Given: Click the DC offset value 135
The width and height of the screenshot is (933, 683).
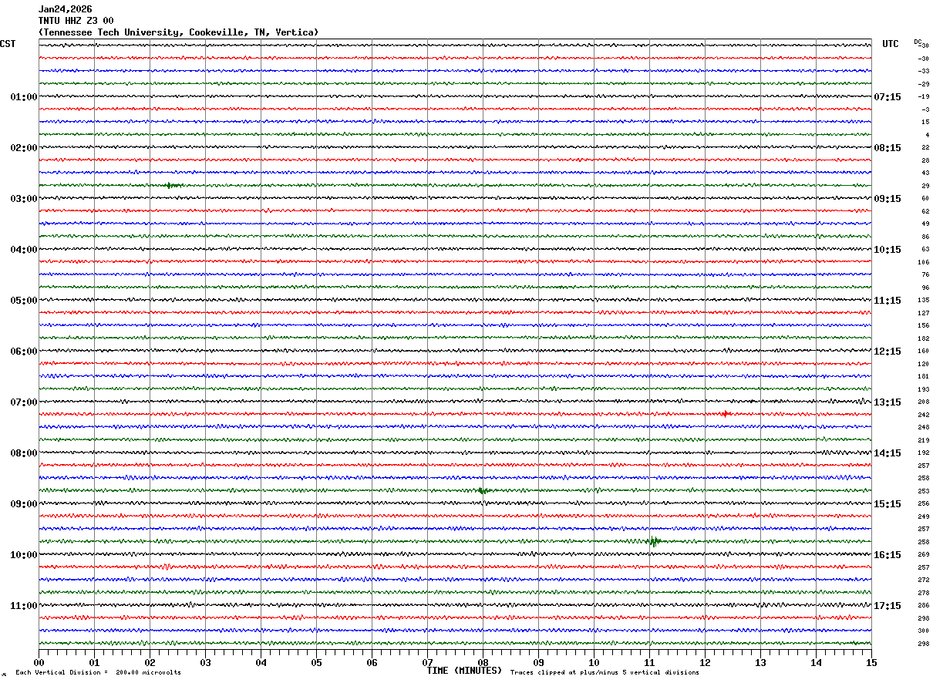Looking at the screenshot, I should click(x=923, y=300).
